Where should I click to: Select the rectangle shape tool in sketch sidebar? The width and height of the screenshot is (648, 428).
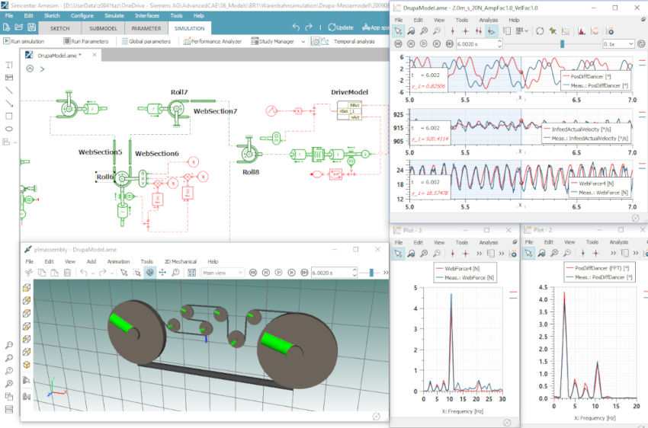(x=8, y=116)
